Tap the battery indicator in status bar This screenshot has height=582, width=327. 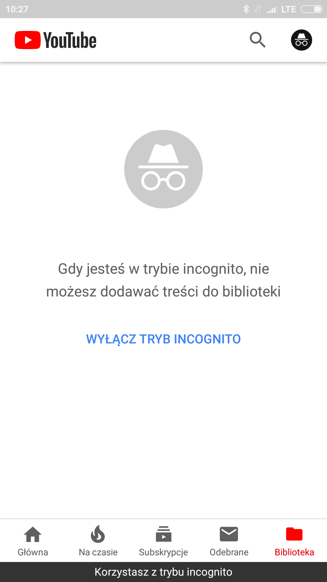[x=312, y=9]
